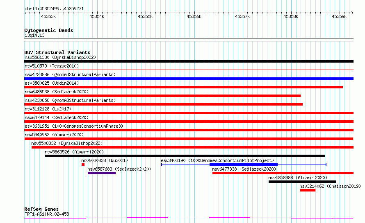This screenshot has width=365, height=223.
Task: Select the red nsv3112128 variant bar
Action: [x=189, y=113]
